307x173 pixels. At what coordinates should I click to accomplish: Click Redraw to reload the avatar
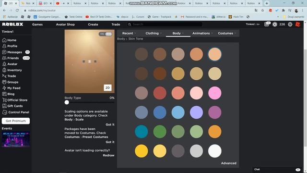[109, 155]
